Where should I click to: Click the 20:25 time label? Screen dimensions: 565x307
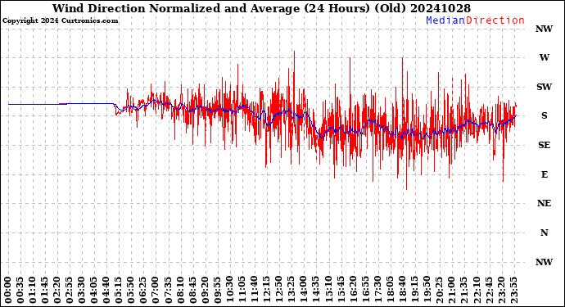(x=439, y=291)
